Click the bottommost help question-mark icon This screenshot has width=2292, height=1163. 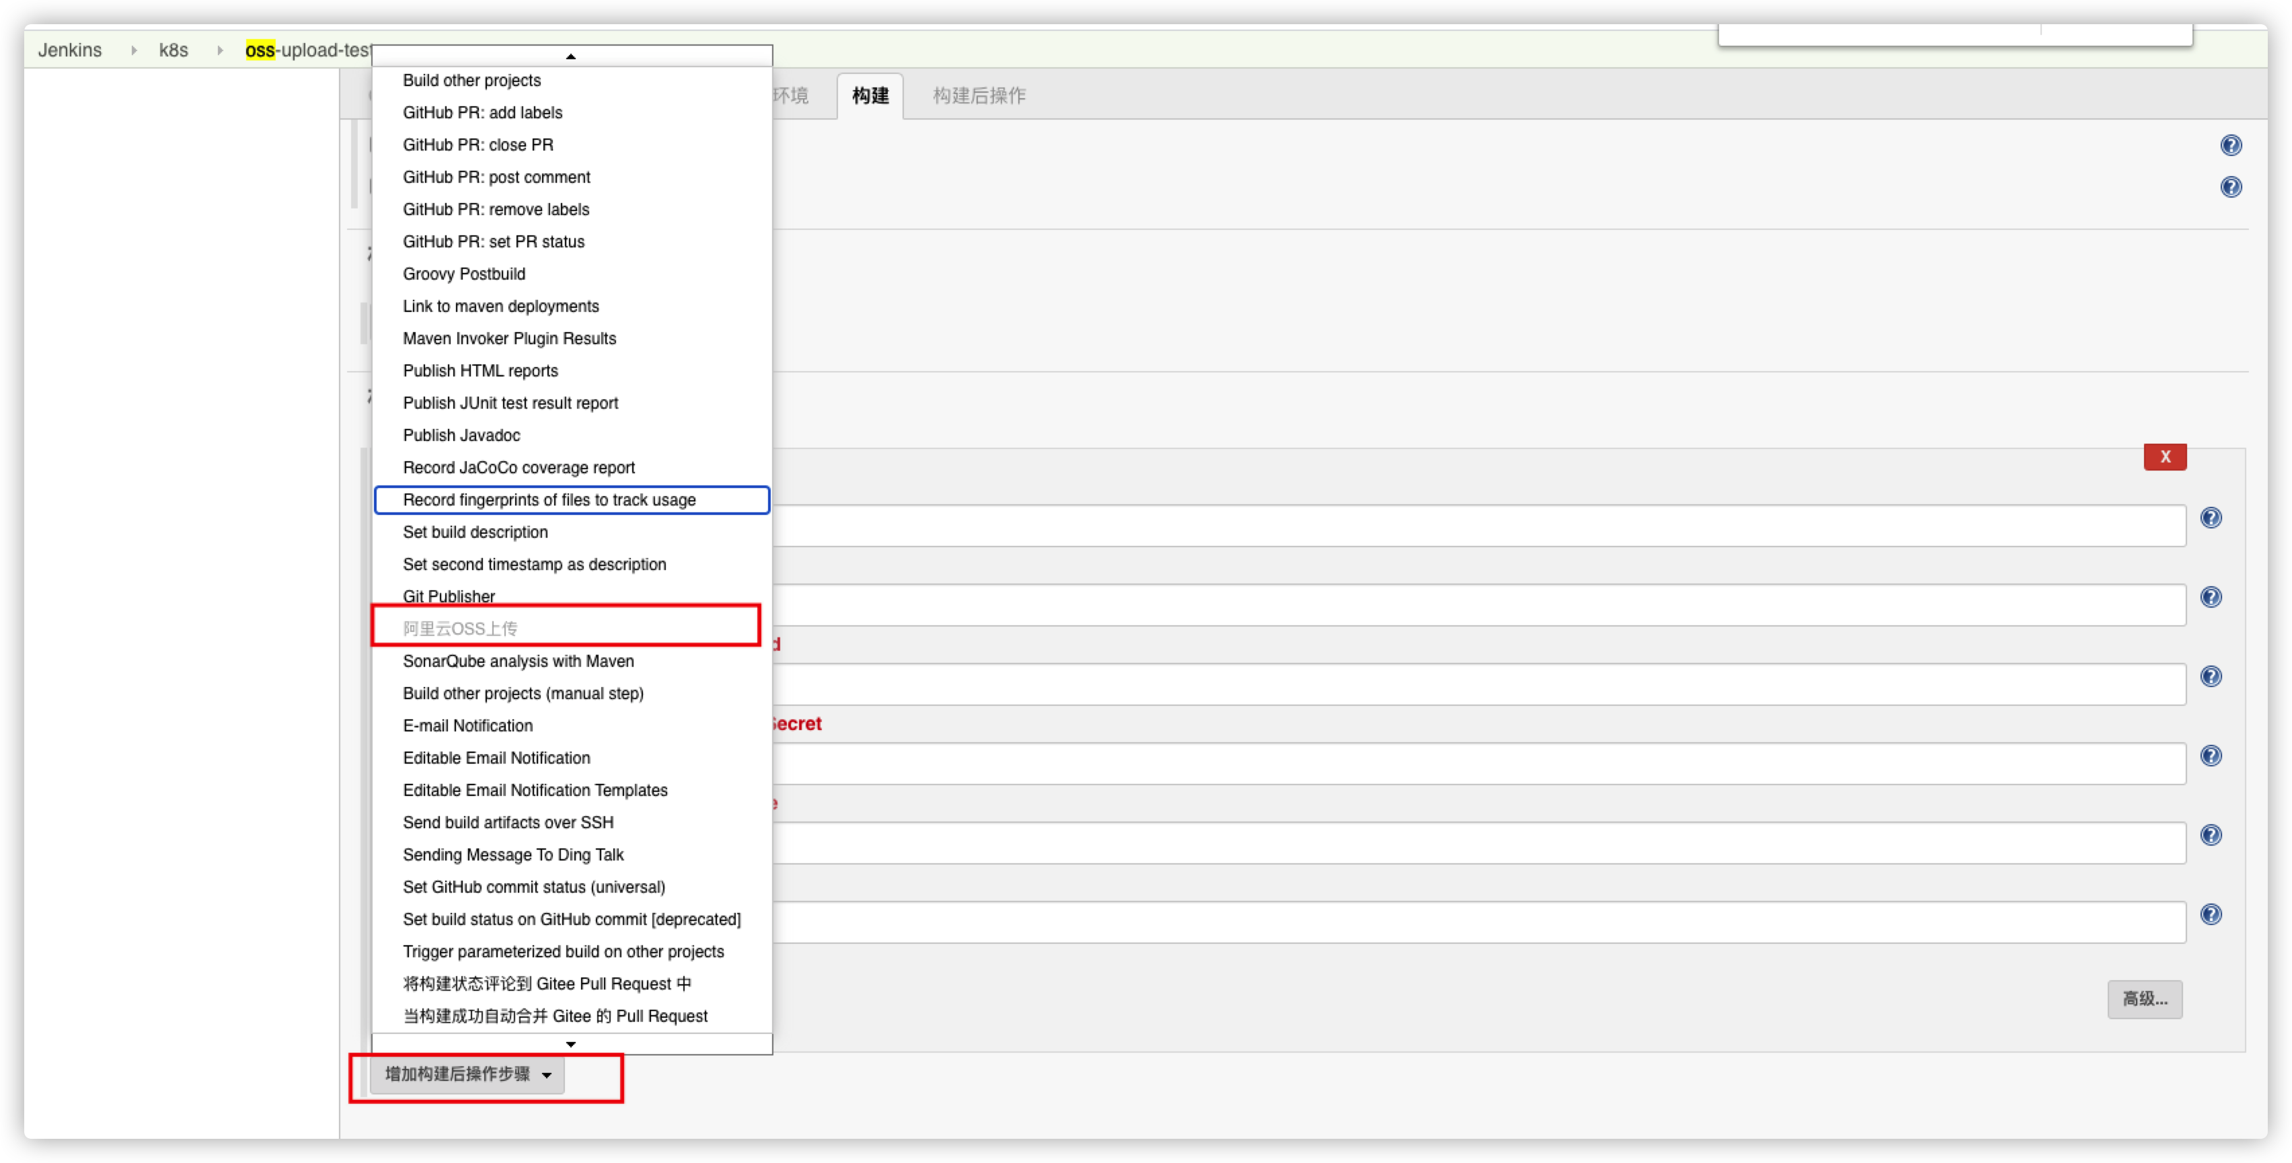[x=2211, y=914]
